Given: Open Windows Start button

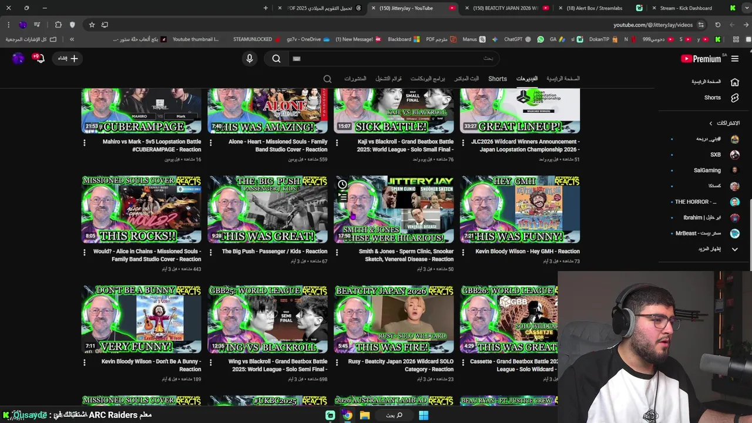Looking at the screenshot, I should click(424, 415).
